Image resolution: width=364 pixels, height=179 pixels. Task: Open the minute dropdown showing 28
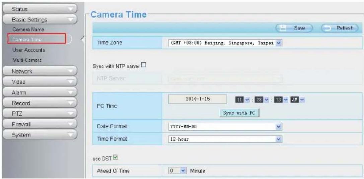click(261, 99)
